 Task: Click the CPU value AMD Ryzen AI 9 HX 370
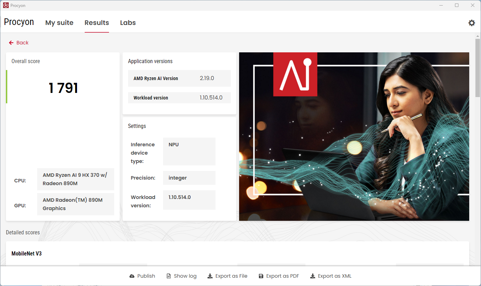76,179
